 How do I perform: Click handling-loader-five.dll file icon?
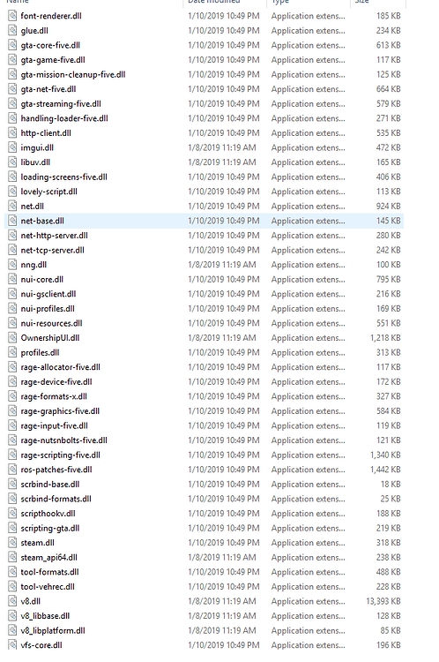(x=12, y=118)
